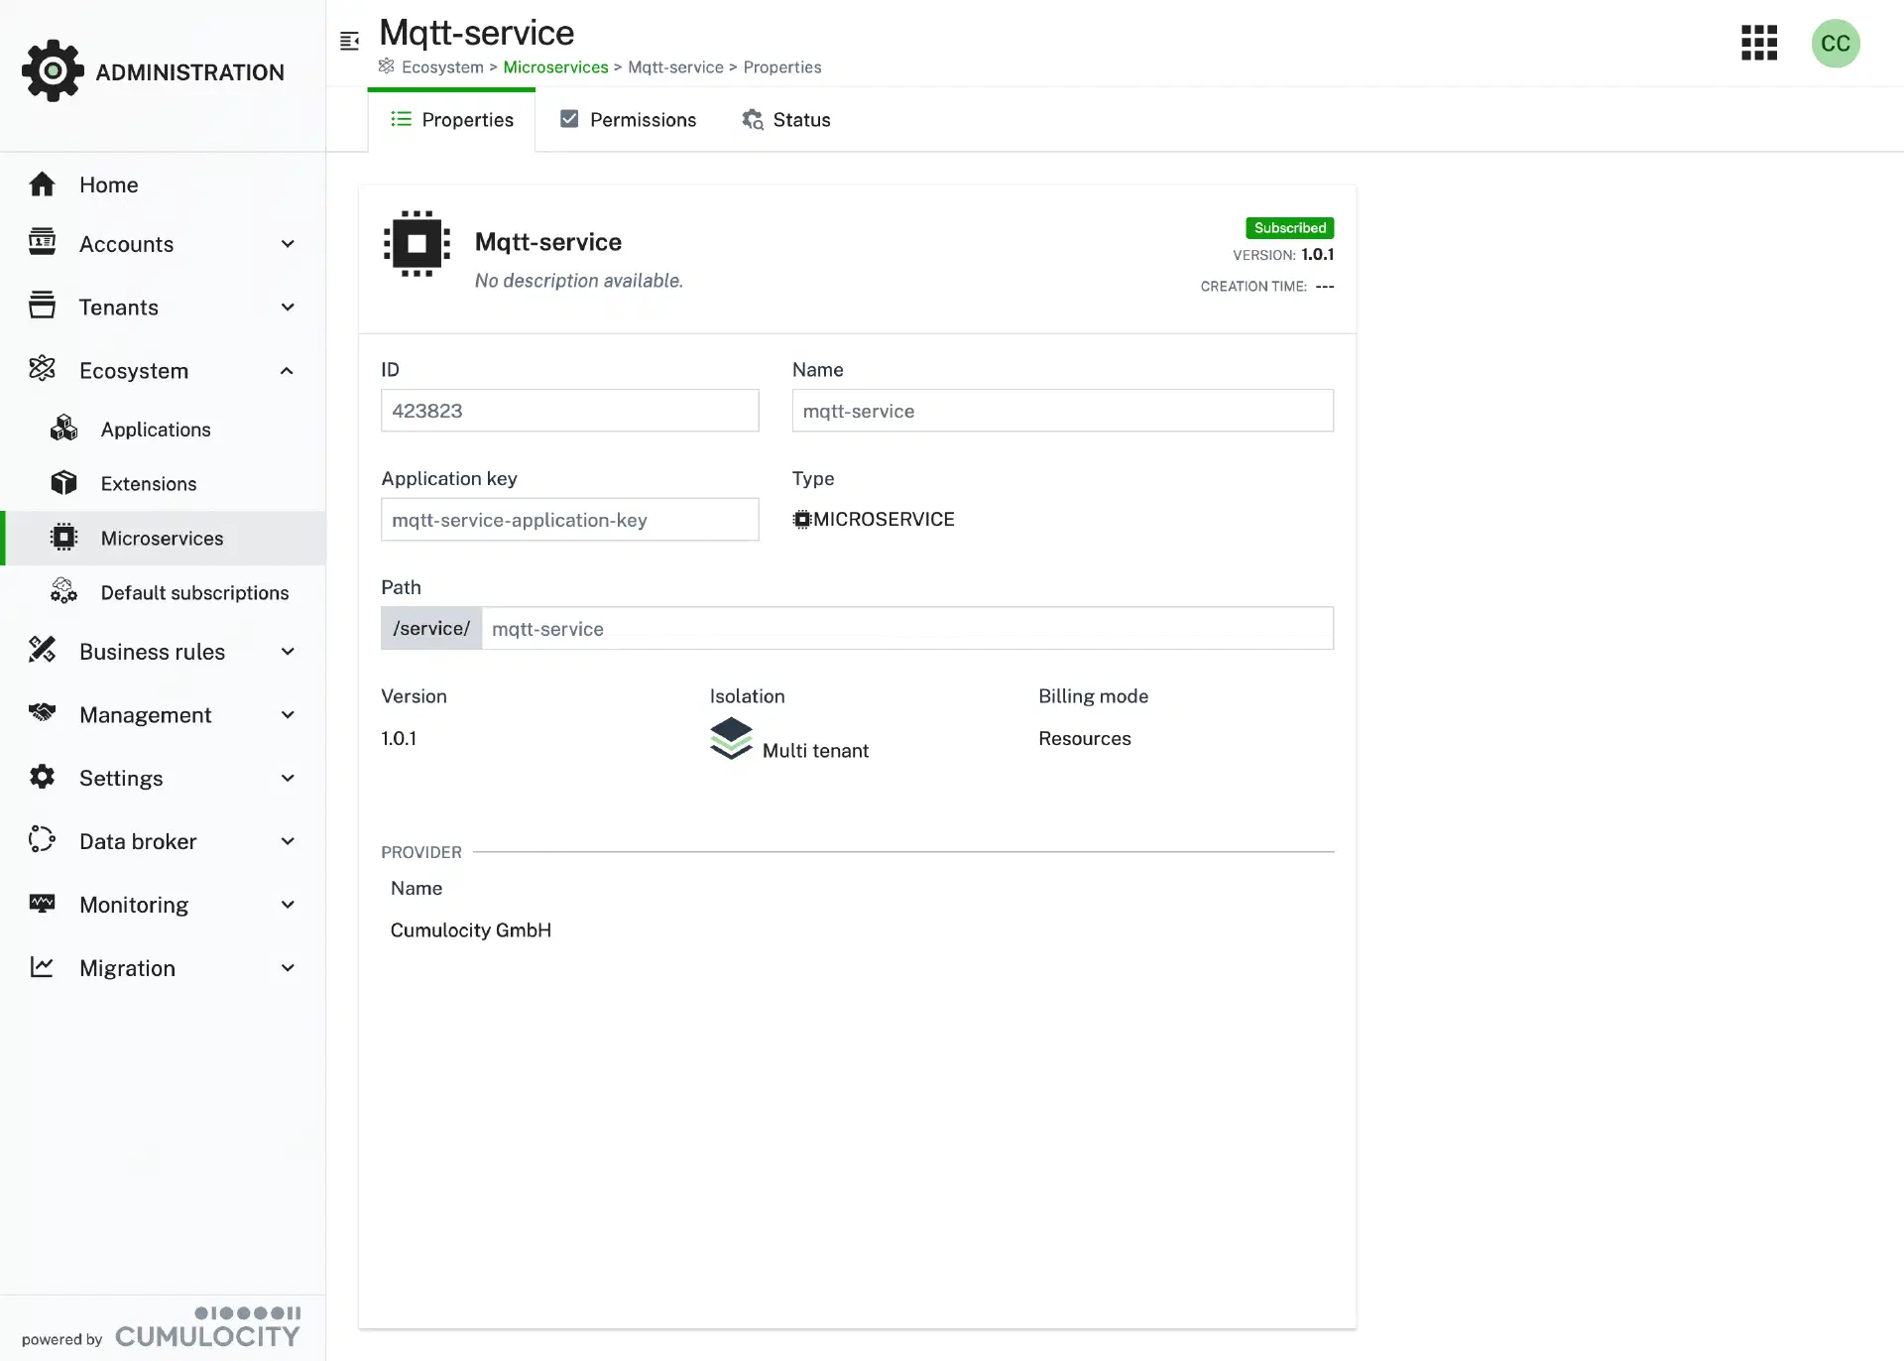Click the Cumulocity logo in footer
The height and width of the screenshot is (1361, 1904).
207,1328
